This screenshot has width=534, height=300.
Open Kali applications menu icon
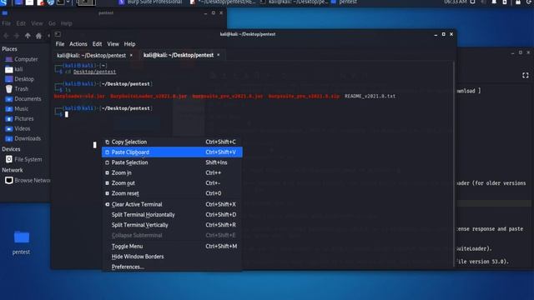[3, 2]
